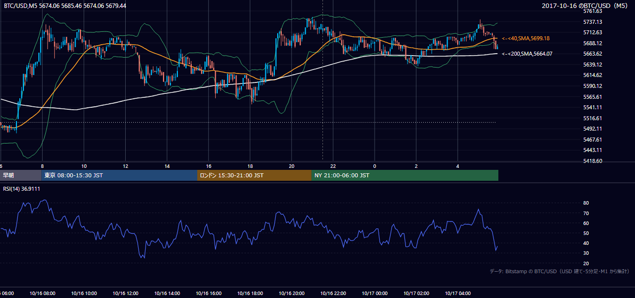The image size is (635, 298).
Task: Click RSI axis level 70
Action: pyautogui.click(x=586, y=213)
